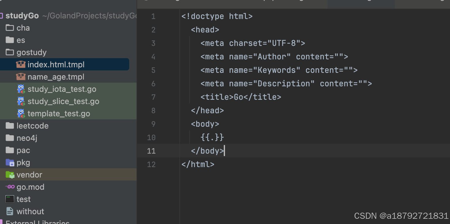The image size is (450, 224).
Task: Click the green vendor folder icon
Action: pos(10,175)
